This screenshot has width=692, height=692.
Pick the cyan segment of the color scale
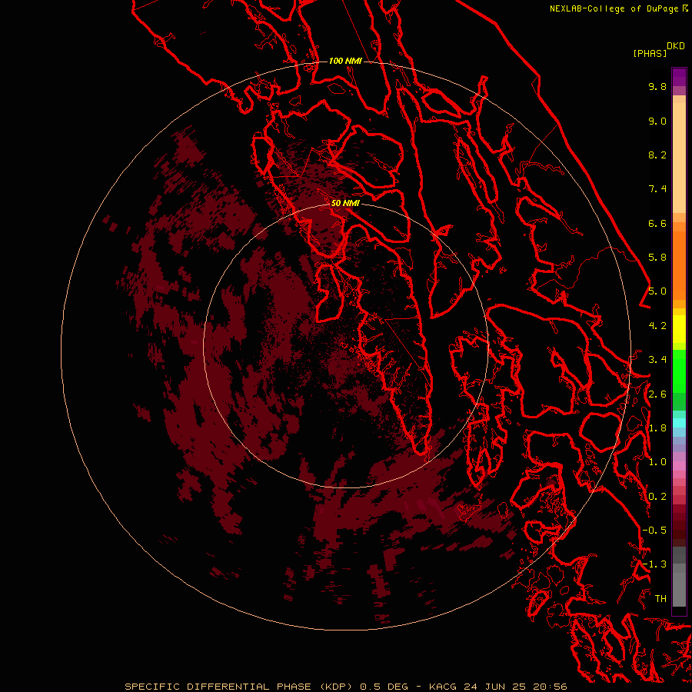(679, 423)
